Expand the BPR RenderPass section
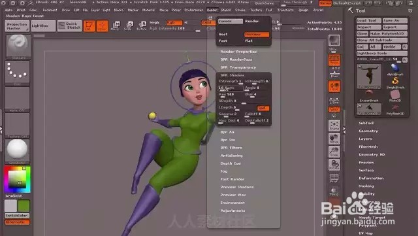Image resolution: width=418 pixels, height=236 pixels. (236, 59)
